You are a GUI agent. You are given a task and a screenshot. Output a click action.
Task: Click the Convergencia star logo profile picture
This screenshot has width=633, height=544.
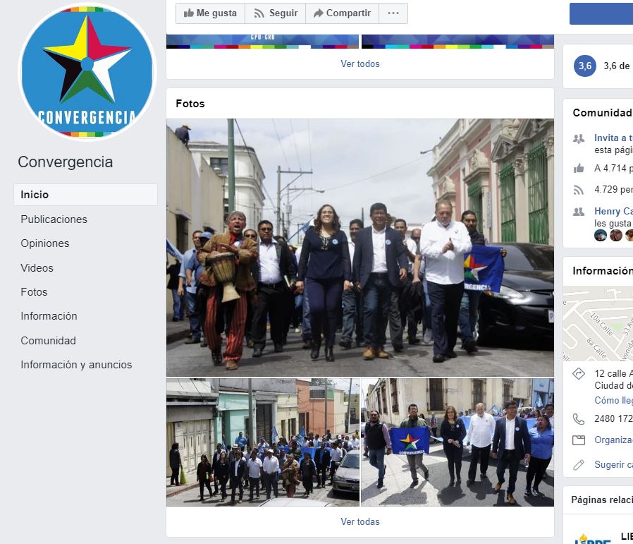[x=87, y=72]
